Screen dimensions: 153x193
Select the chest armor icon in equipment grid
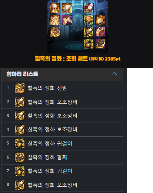point(67,8)
